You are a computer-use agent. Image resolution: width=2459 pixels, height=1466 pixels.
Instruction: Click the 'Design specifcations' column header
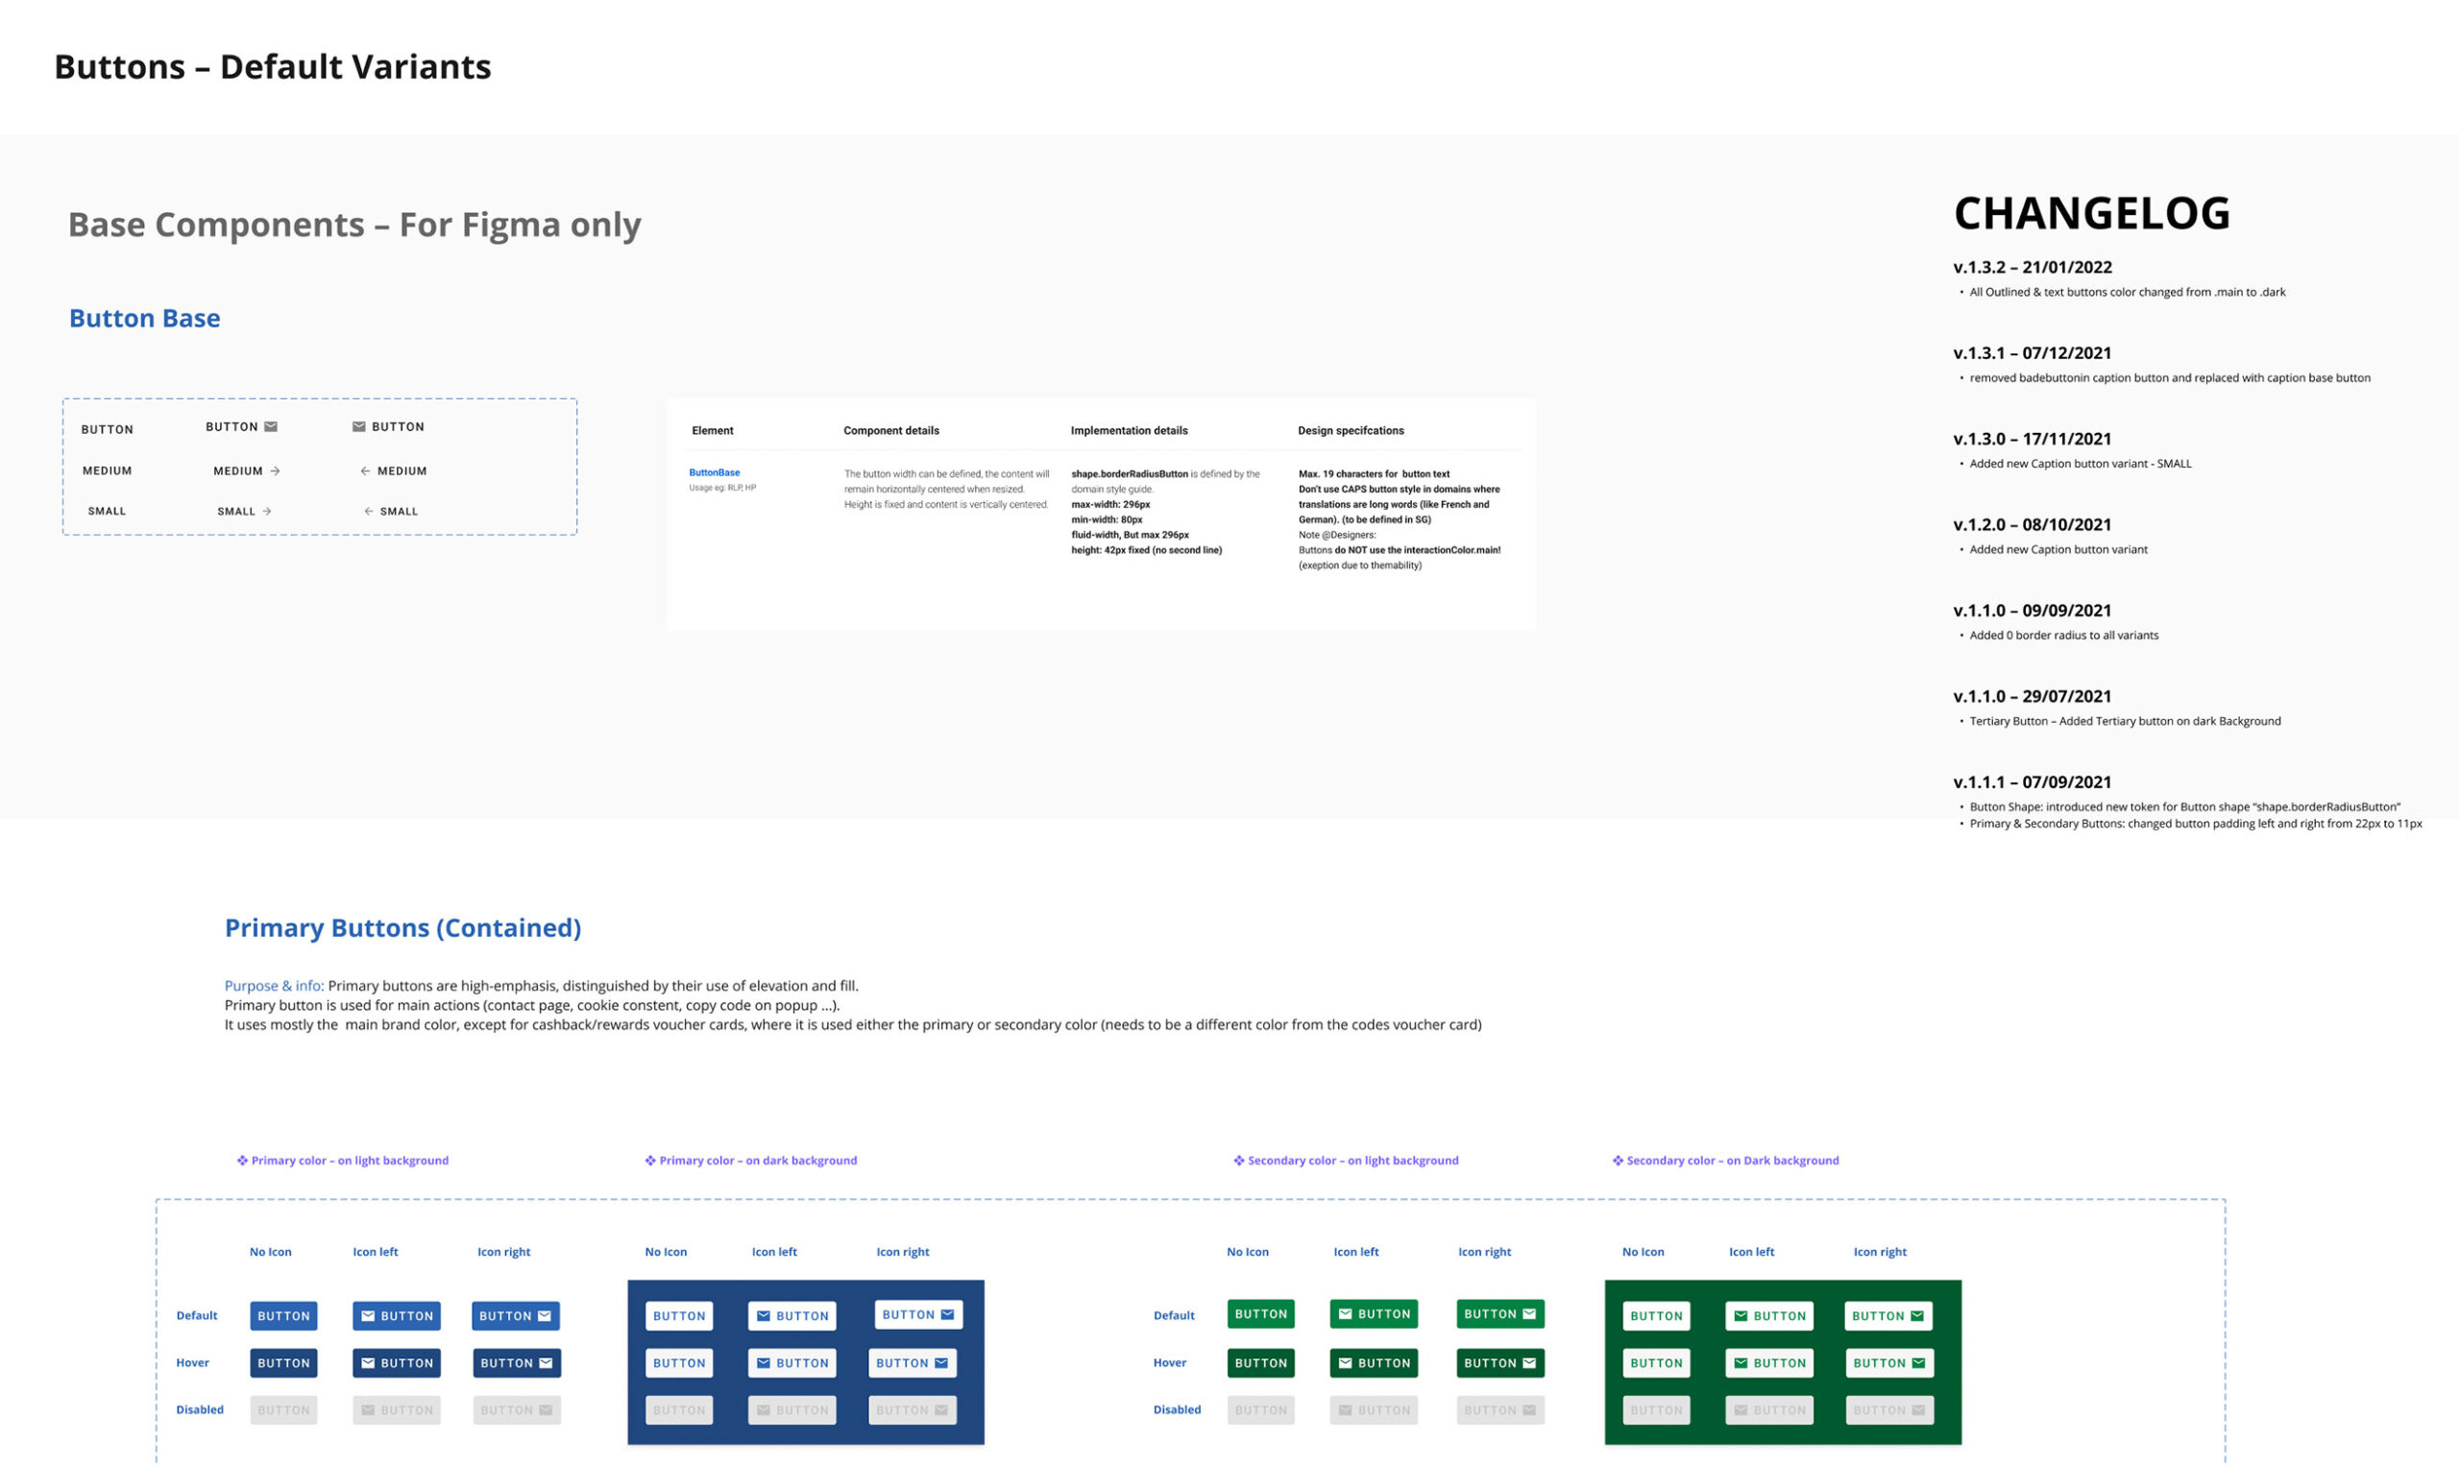tap(1351, 431)
